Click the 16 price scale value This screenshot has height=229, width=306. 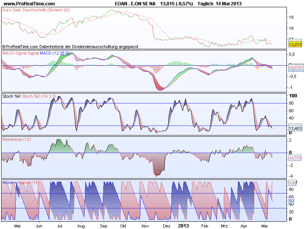click(x=291, y=28)
